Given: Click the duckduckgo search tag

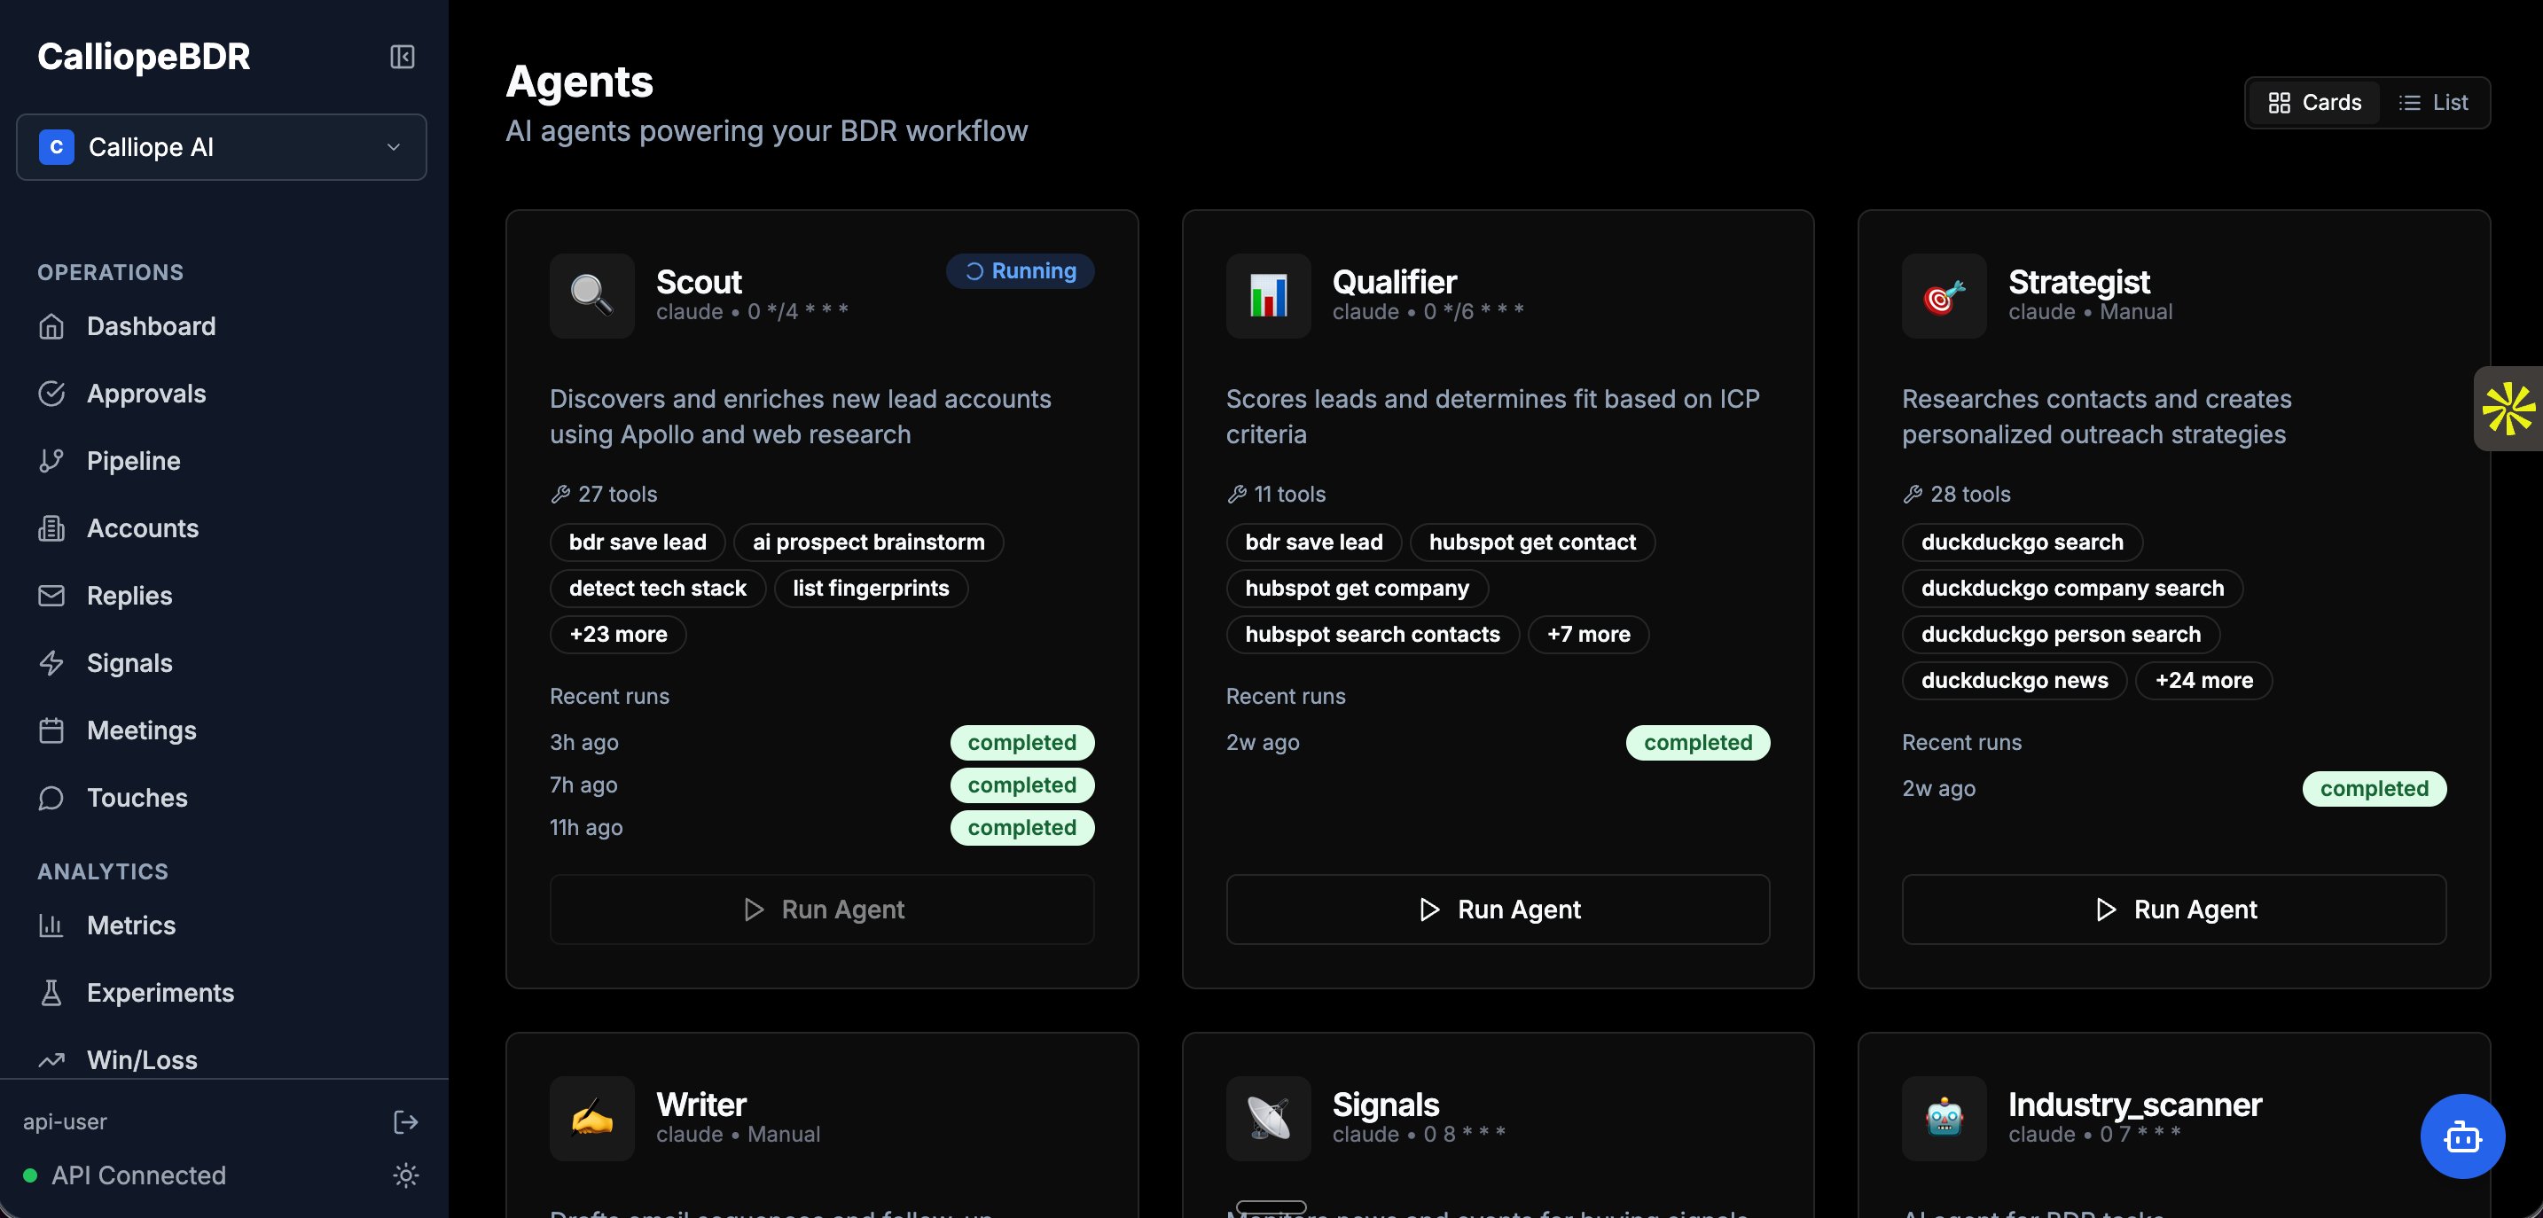Looking at the screenshot, I should tap(2022, 542).
